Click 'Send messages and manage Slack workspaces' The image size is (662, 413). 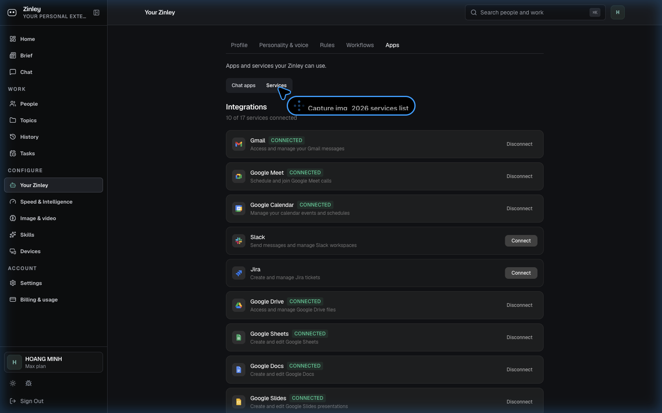point(303,245)
